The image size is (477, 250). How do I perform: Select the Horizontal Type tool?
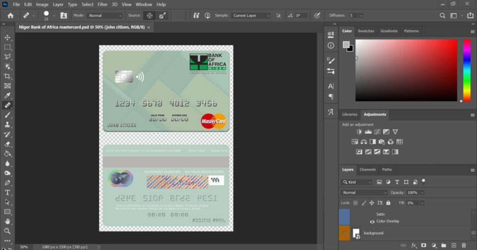7,192
